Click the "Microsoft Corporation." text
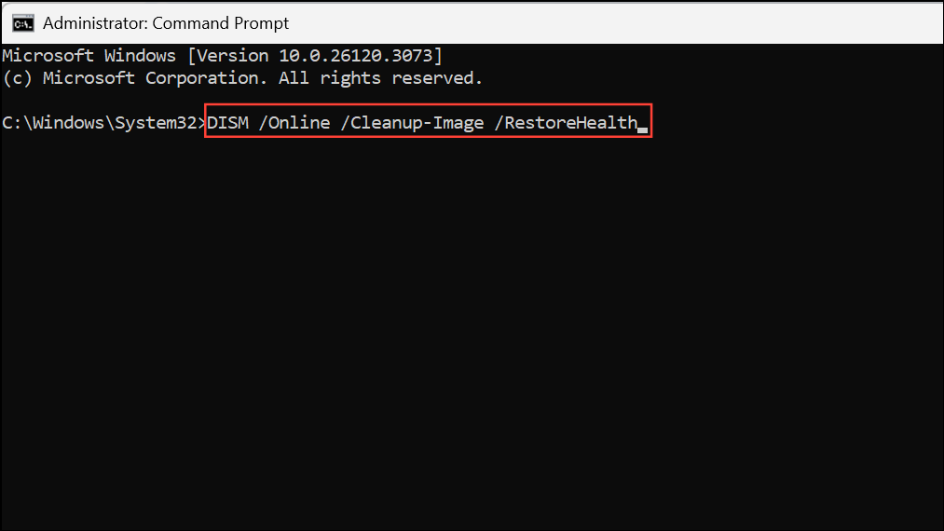This screenshot has width=944, height=531. [155, 78]
